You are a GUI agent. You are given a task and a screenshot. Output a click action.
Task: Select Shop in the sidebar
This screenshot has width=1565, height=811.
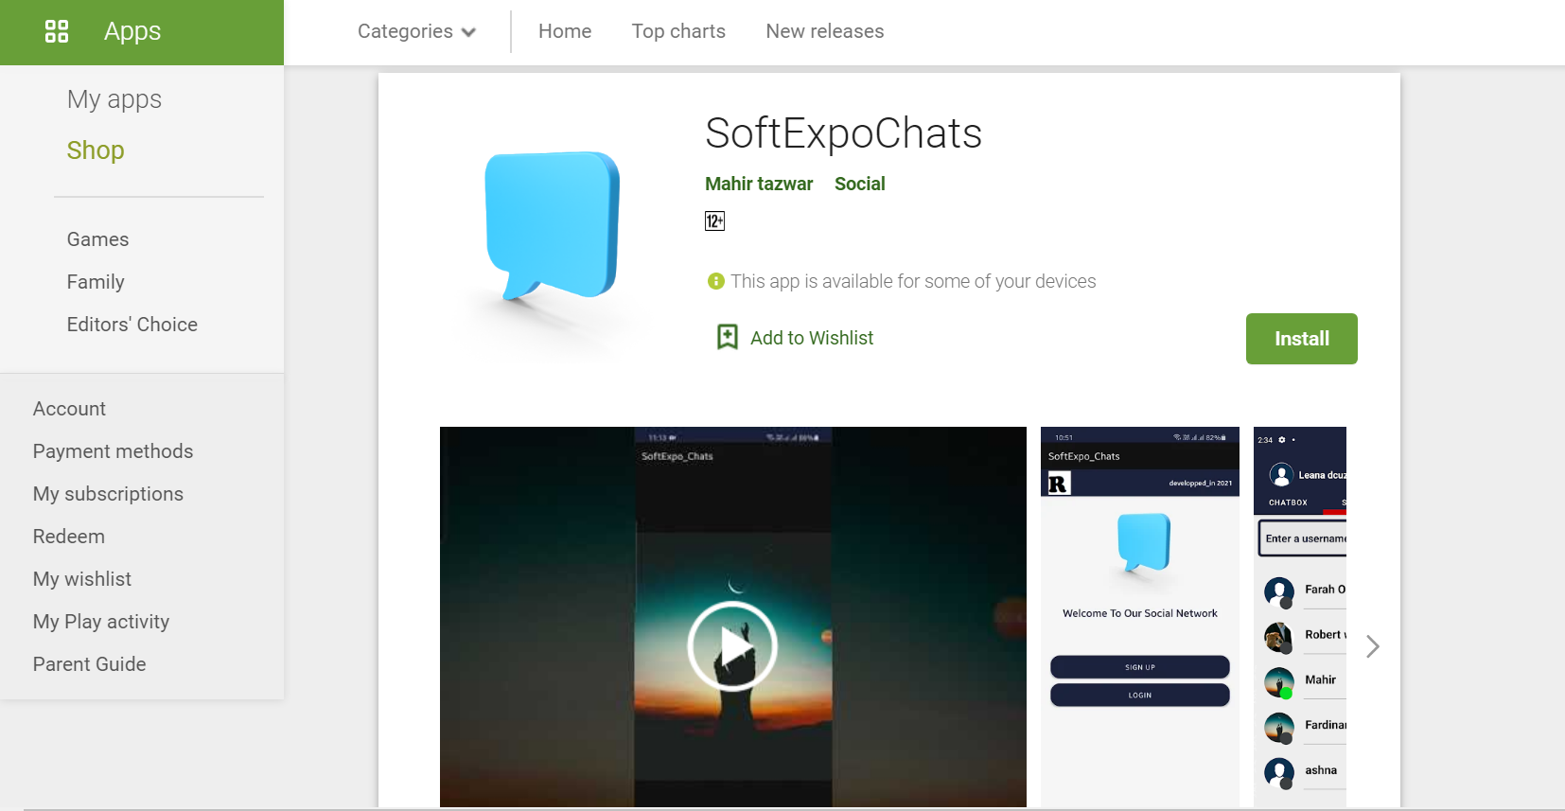click(96, 150)
